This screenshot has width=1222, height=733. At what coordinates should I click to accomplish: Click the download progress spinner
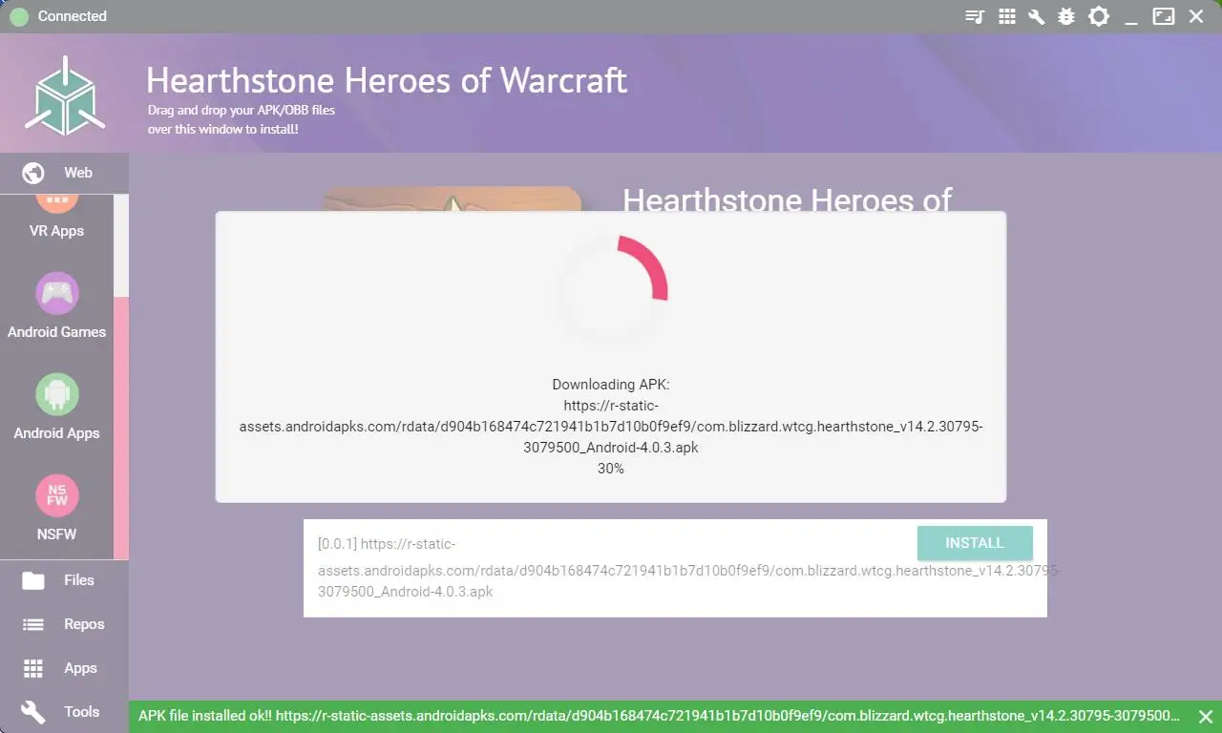tap(611, 290)
